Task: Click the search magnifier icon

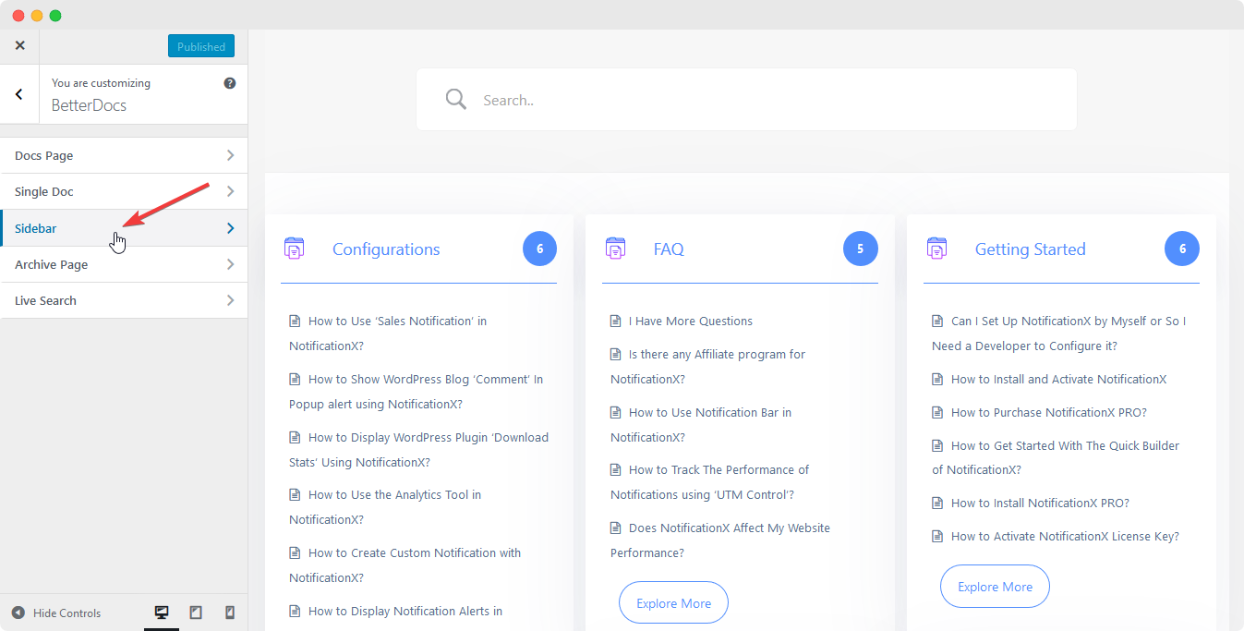Action: pos(456,99)
